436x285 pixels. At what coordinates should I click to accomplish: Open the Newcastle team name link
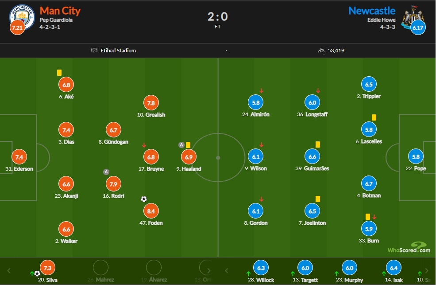click(x=372, y=11)
